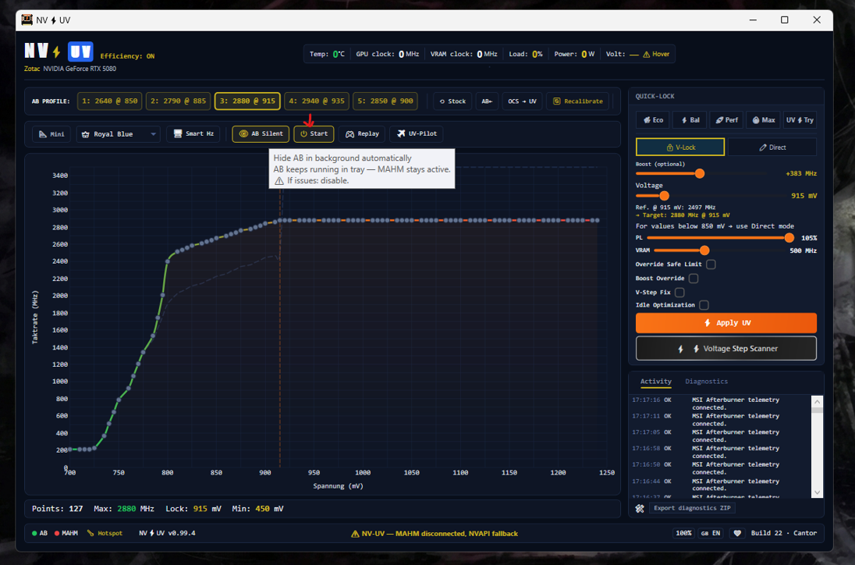Enable V-Step Fix checkbox
855x565 pixels.
[679, 293]
